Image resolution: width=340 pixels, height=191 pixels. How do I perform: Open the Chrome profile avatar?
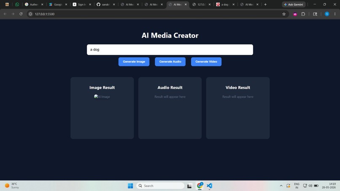[x=327, y=14]
